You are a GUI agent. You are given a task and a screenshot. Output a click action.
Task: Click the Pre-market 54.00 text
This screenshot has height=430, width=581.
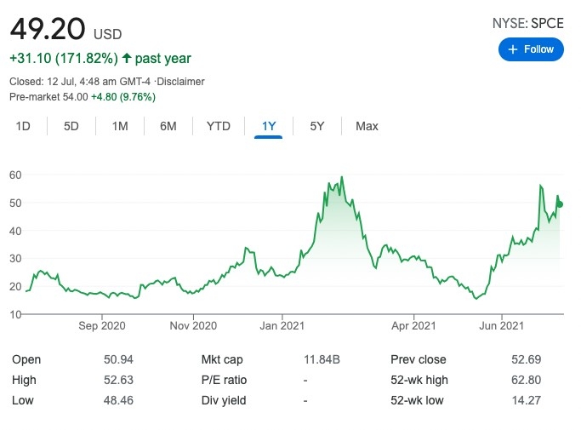coord(48,97)
